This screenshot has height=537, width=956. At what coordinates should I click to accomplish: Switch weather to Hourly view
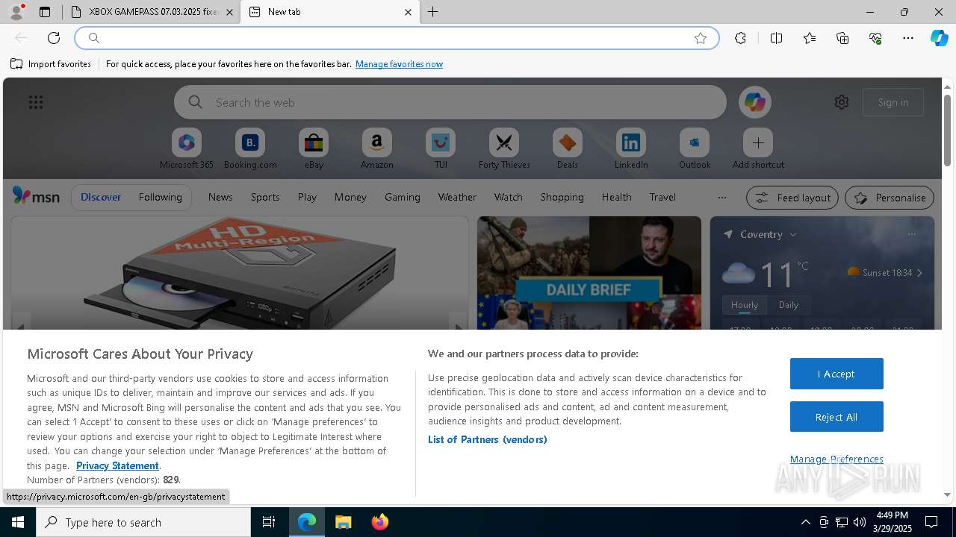point(744,305)
